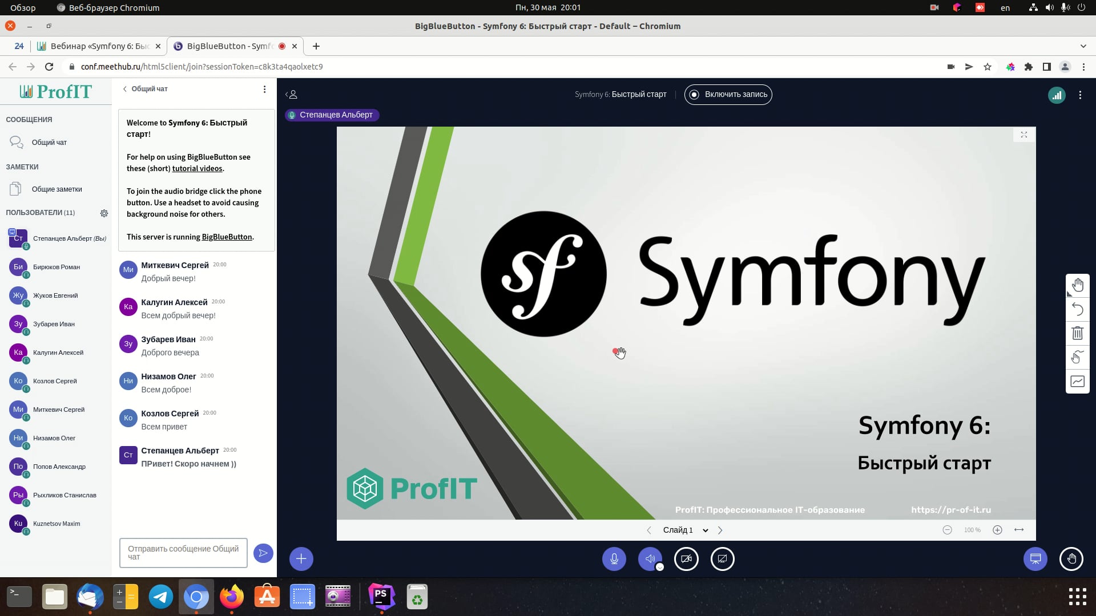The width and height of the screenshot is (1096, 616).
Task: Click the 100 % zoom reset value
Action: click(x=972, y=530)
